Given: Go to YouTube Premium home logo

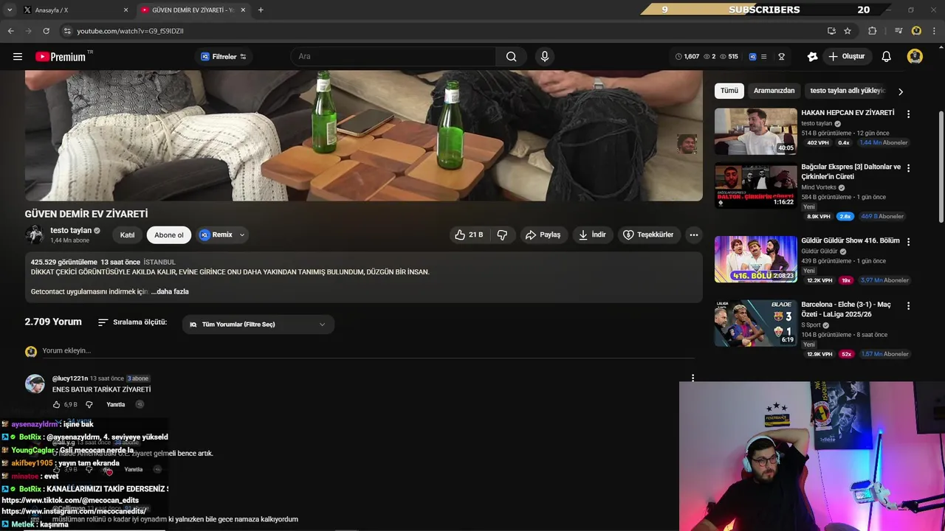Looking at the screenshot, I should click(61, 57).
